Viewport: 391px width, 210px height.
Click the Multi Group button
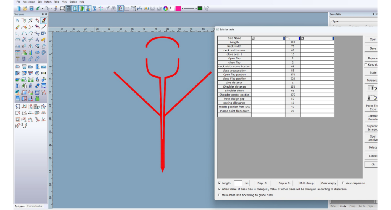[x=307, y=183]
